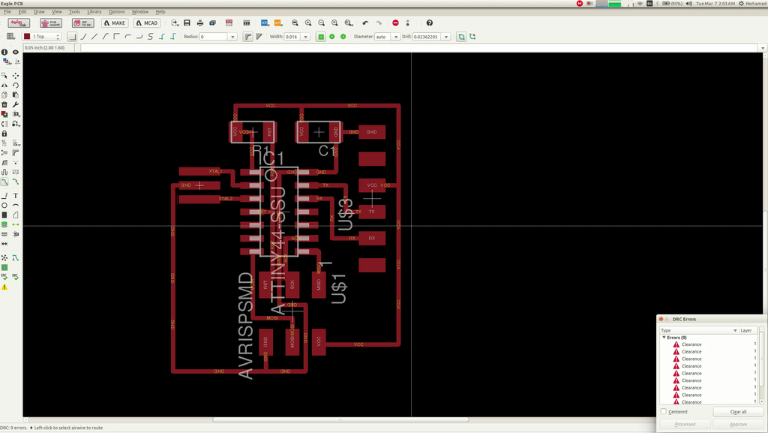The height and width of the screenshot is (433, 768).
Task: Select the round miter style toggle
Action: [x=247, y=37]
